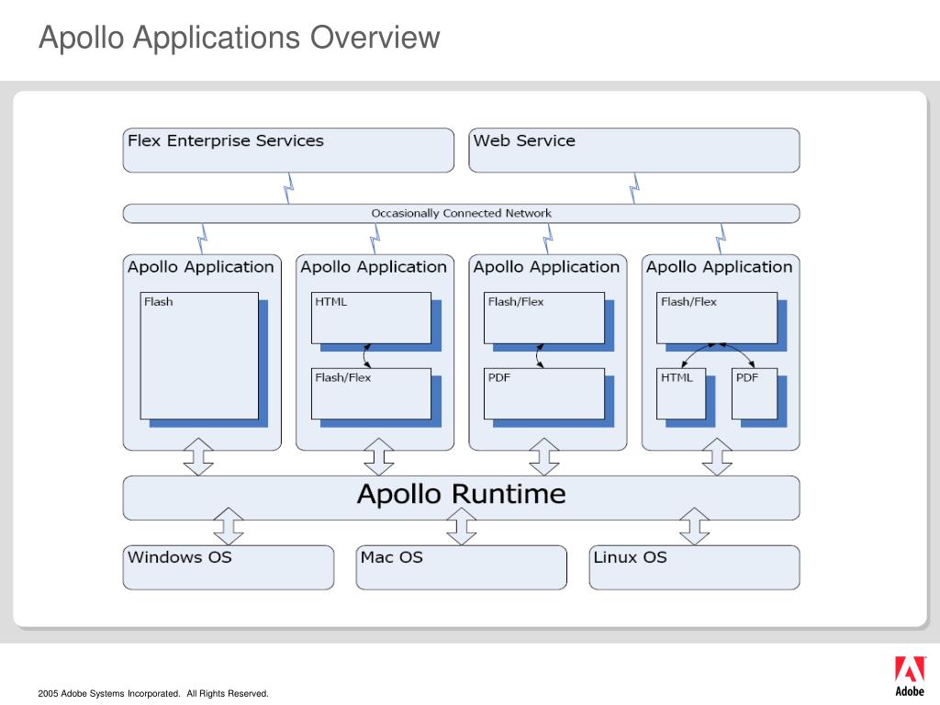Screen dimensions: 940x705
Task: Click the Apollo Application heading in the box holding the wide PDF box
Action: tap(546, 267)
